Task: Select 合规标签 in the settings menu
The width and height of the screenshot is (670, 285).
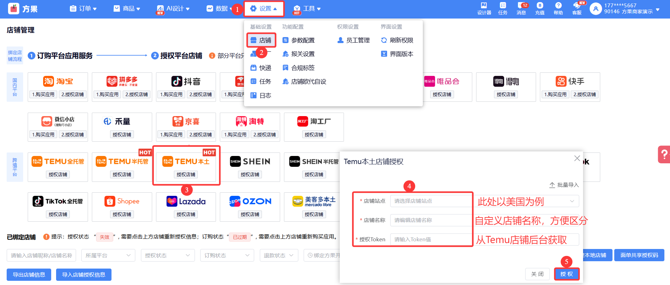Action: pos(299,68)
